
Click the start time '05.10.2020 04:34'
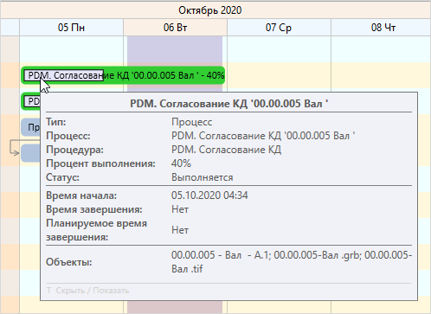click(209, 195)
